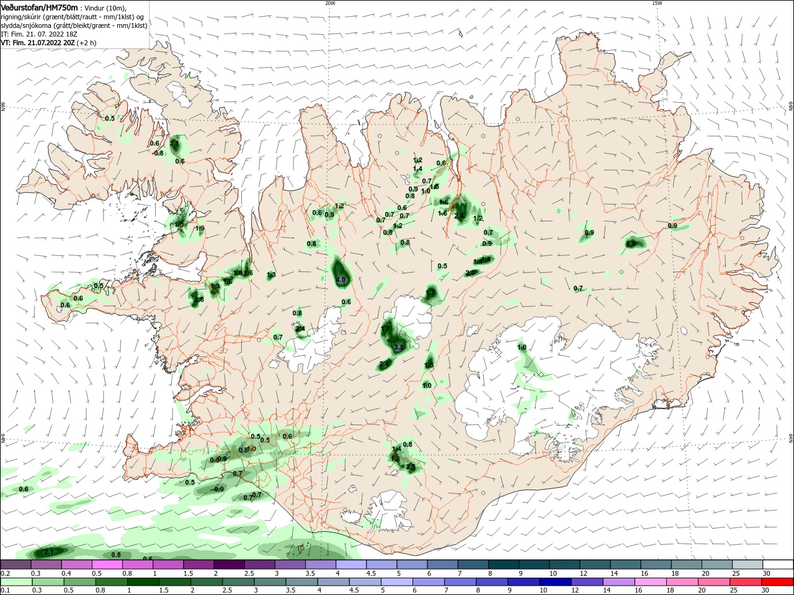Pick the snow scale swatch starting at 0.2
Image resolution: width=794 pixels, height=595 pixels.
[x=16, y=565]
